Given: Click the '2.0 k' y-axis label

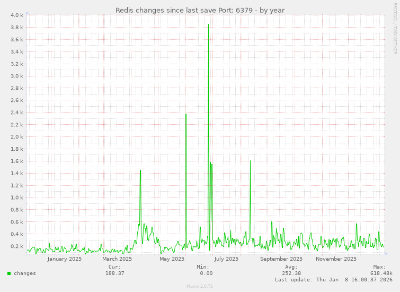Looking at the screenshot, I should click(x=17, y=137).
